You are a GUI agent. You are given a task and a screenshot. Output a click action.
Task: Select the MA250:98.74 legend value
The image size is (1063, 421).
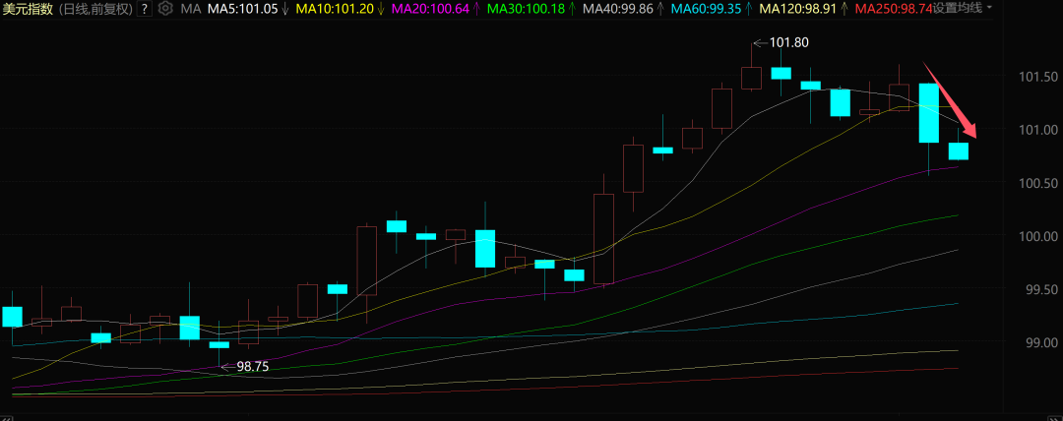(x=893, y=9)
